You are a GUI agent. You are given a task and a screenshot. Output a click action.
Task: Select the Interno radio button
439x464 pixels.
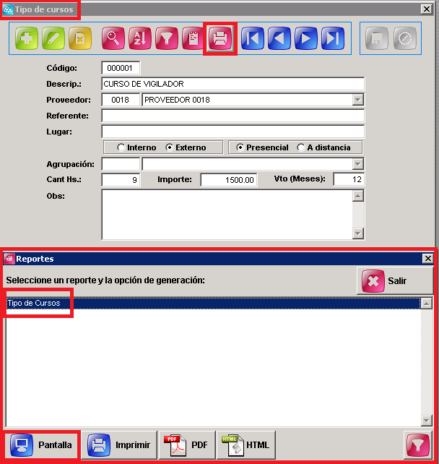point(121,147)
